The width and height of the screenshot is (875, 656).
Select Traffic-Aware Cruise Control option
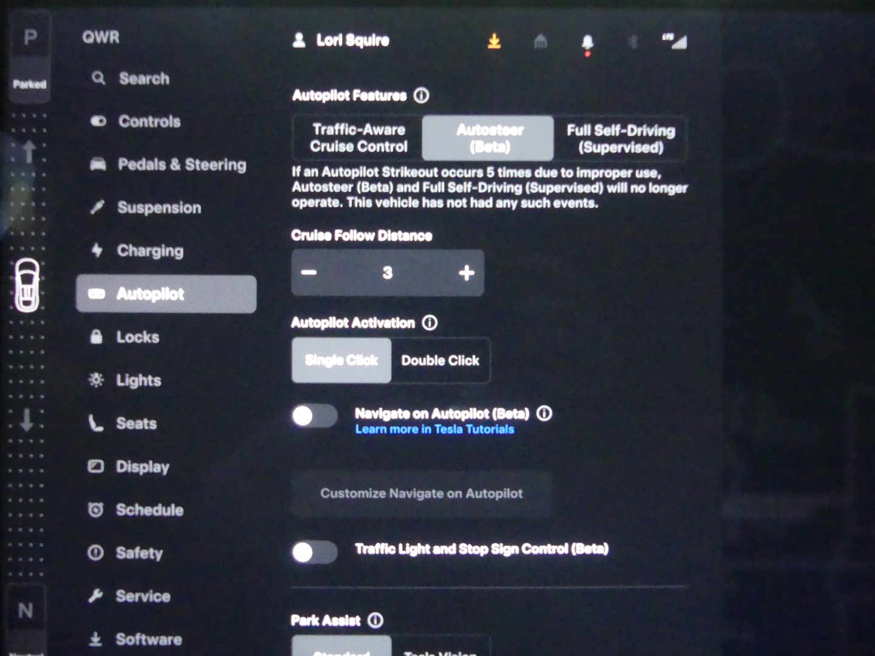359,138
